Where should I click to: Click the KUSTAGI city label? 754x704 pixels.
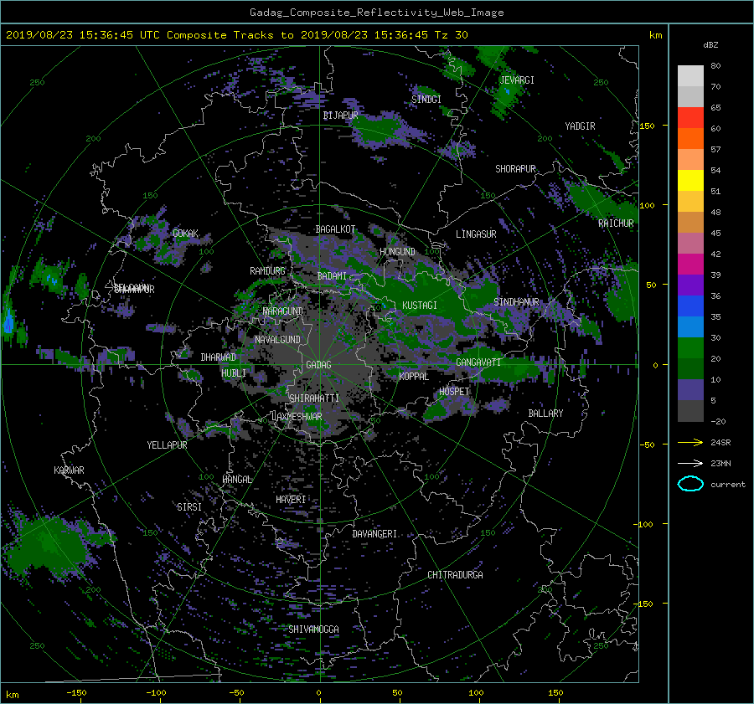[420, 306]
